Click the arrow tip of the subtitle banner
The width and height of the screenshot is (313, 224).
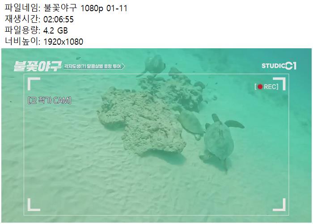click(x=123, y=66)
